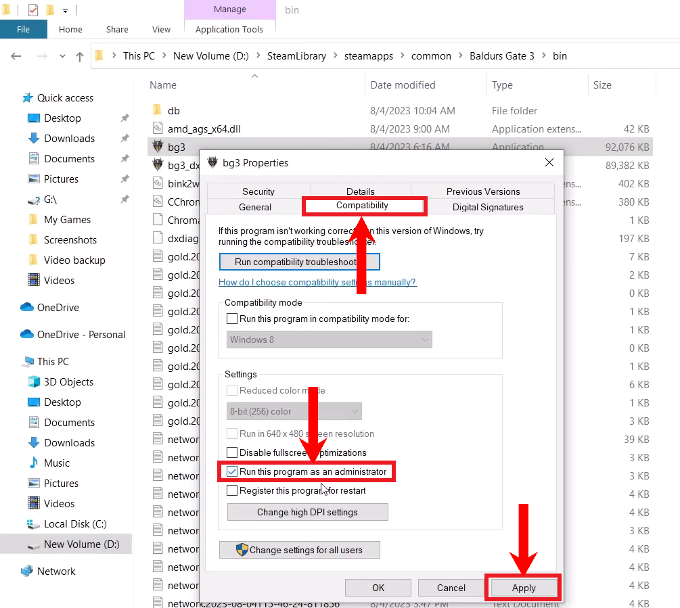
Task: Apply the bg3 property changes
Action: (524, 588)
